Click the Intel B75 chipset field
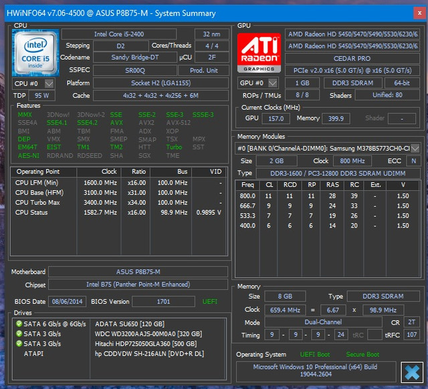 pos(138,285)
